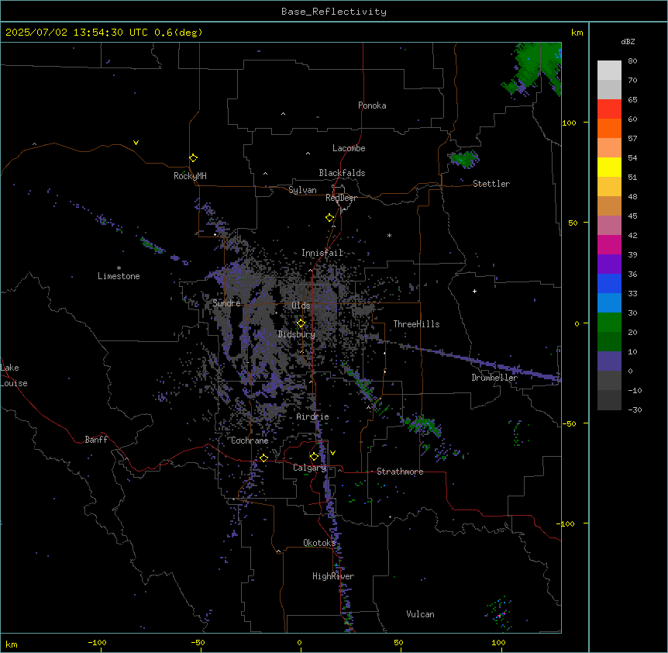Click the dBZ legend heading
The width and height of the screenshot is (668, 653).
pyautogui.click(x=628, y=41)
